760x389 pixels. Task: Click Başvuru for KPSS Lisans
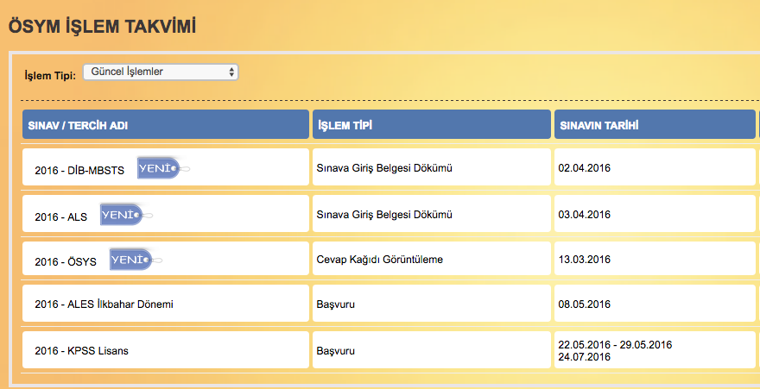336,351
